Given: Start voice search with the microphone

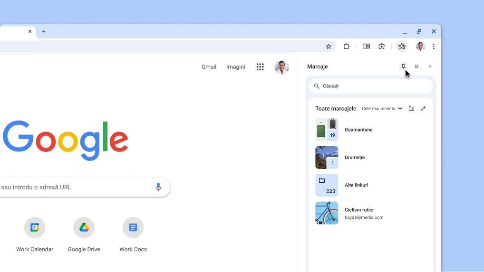Looking at the screenshot, I should [158, 187].
